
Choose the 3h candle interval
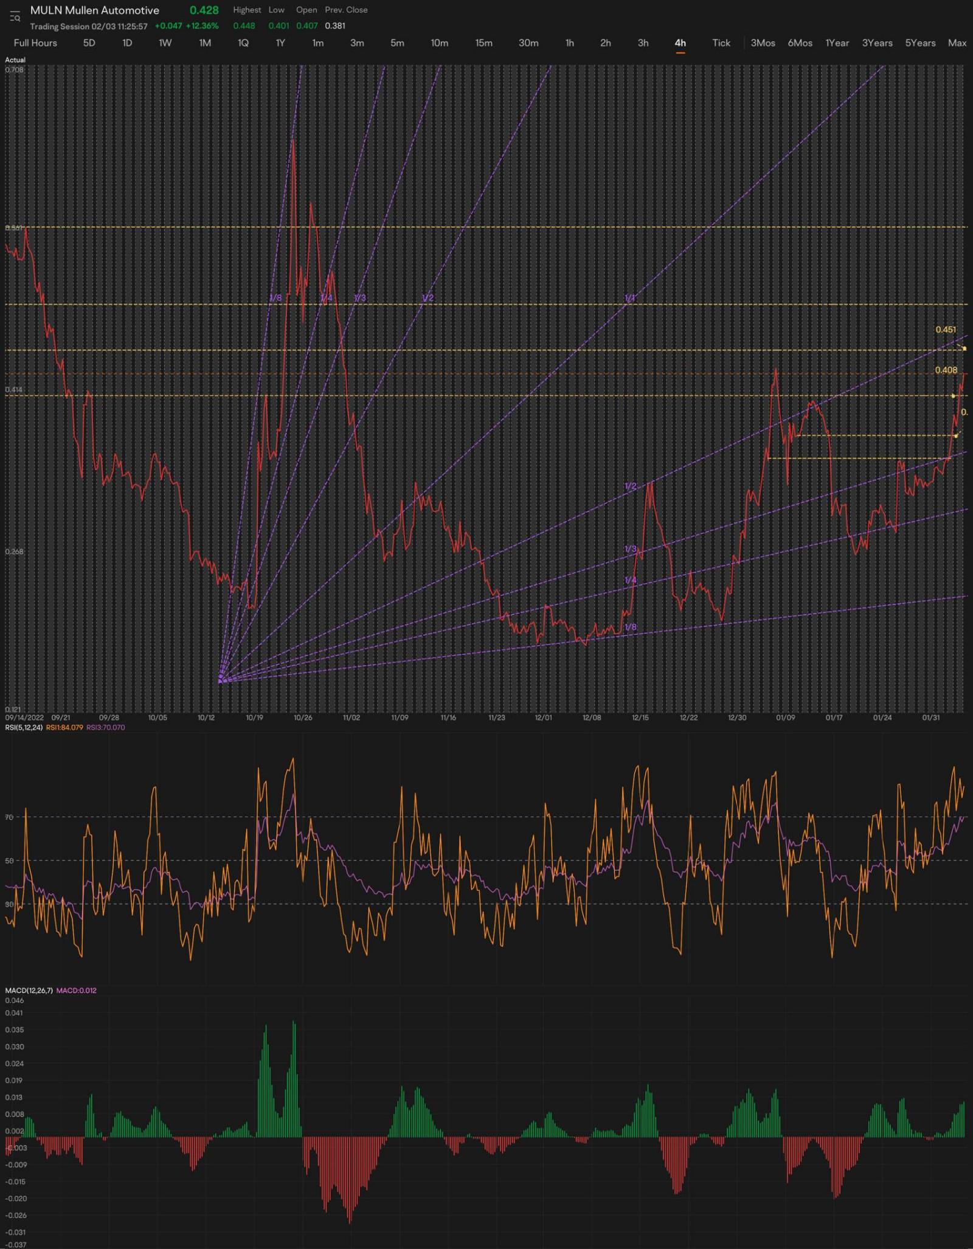click(643, 43)
